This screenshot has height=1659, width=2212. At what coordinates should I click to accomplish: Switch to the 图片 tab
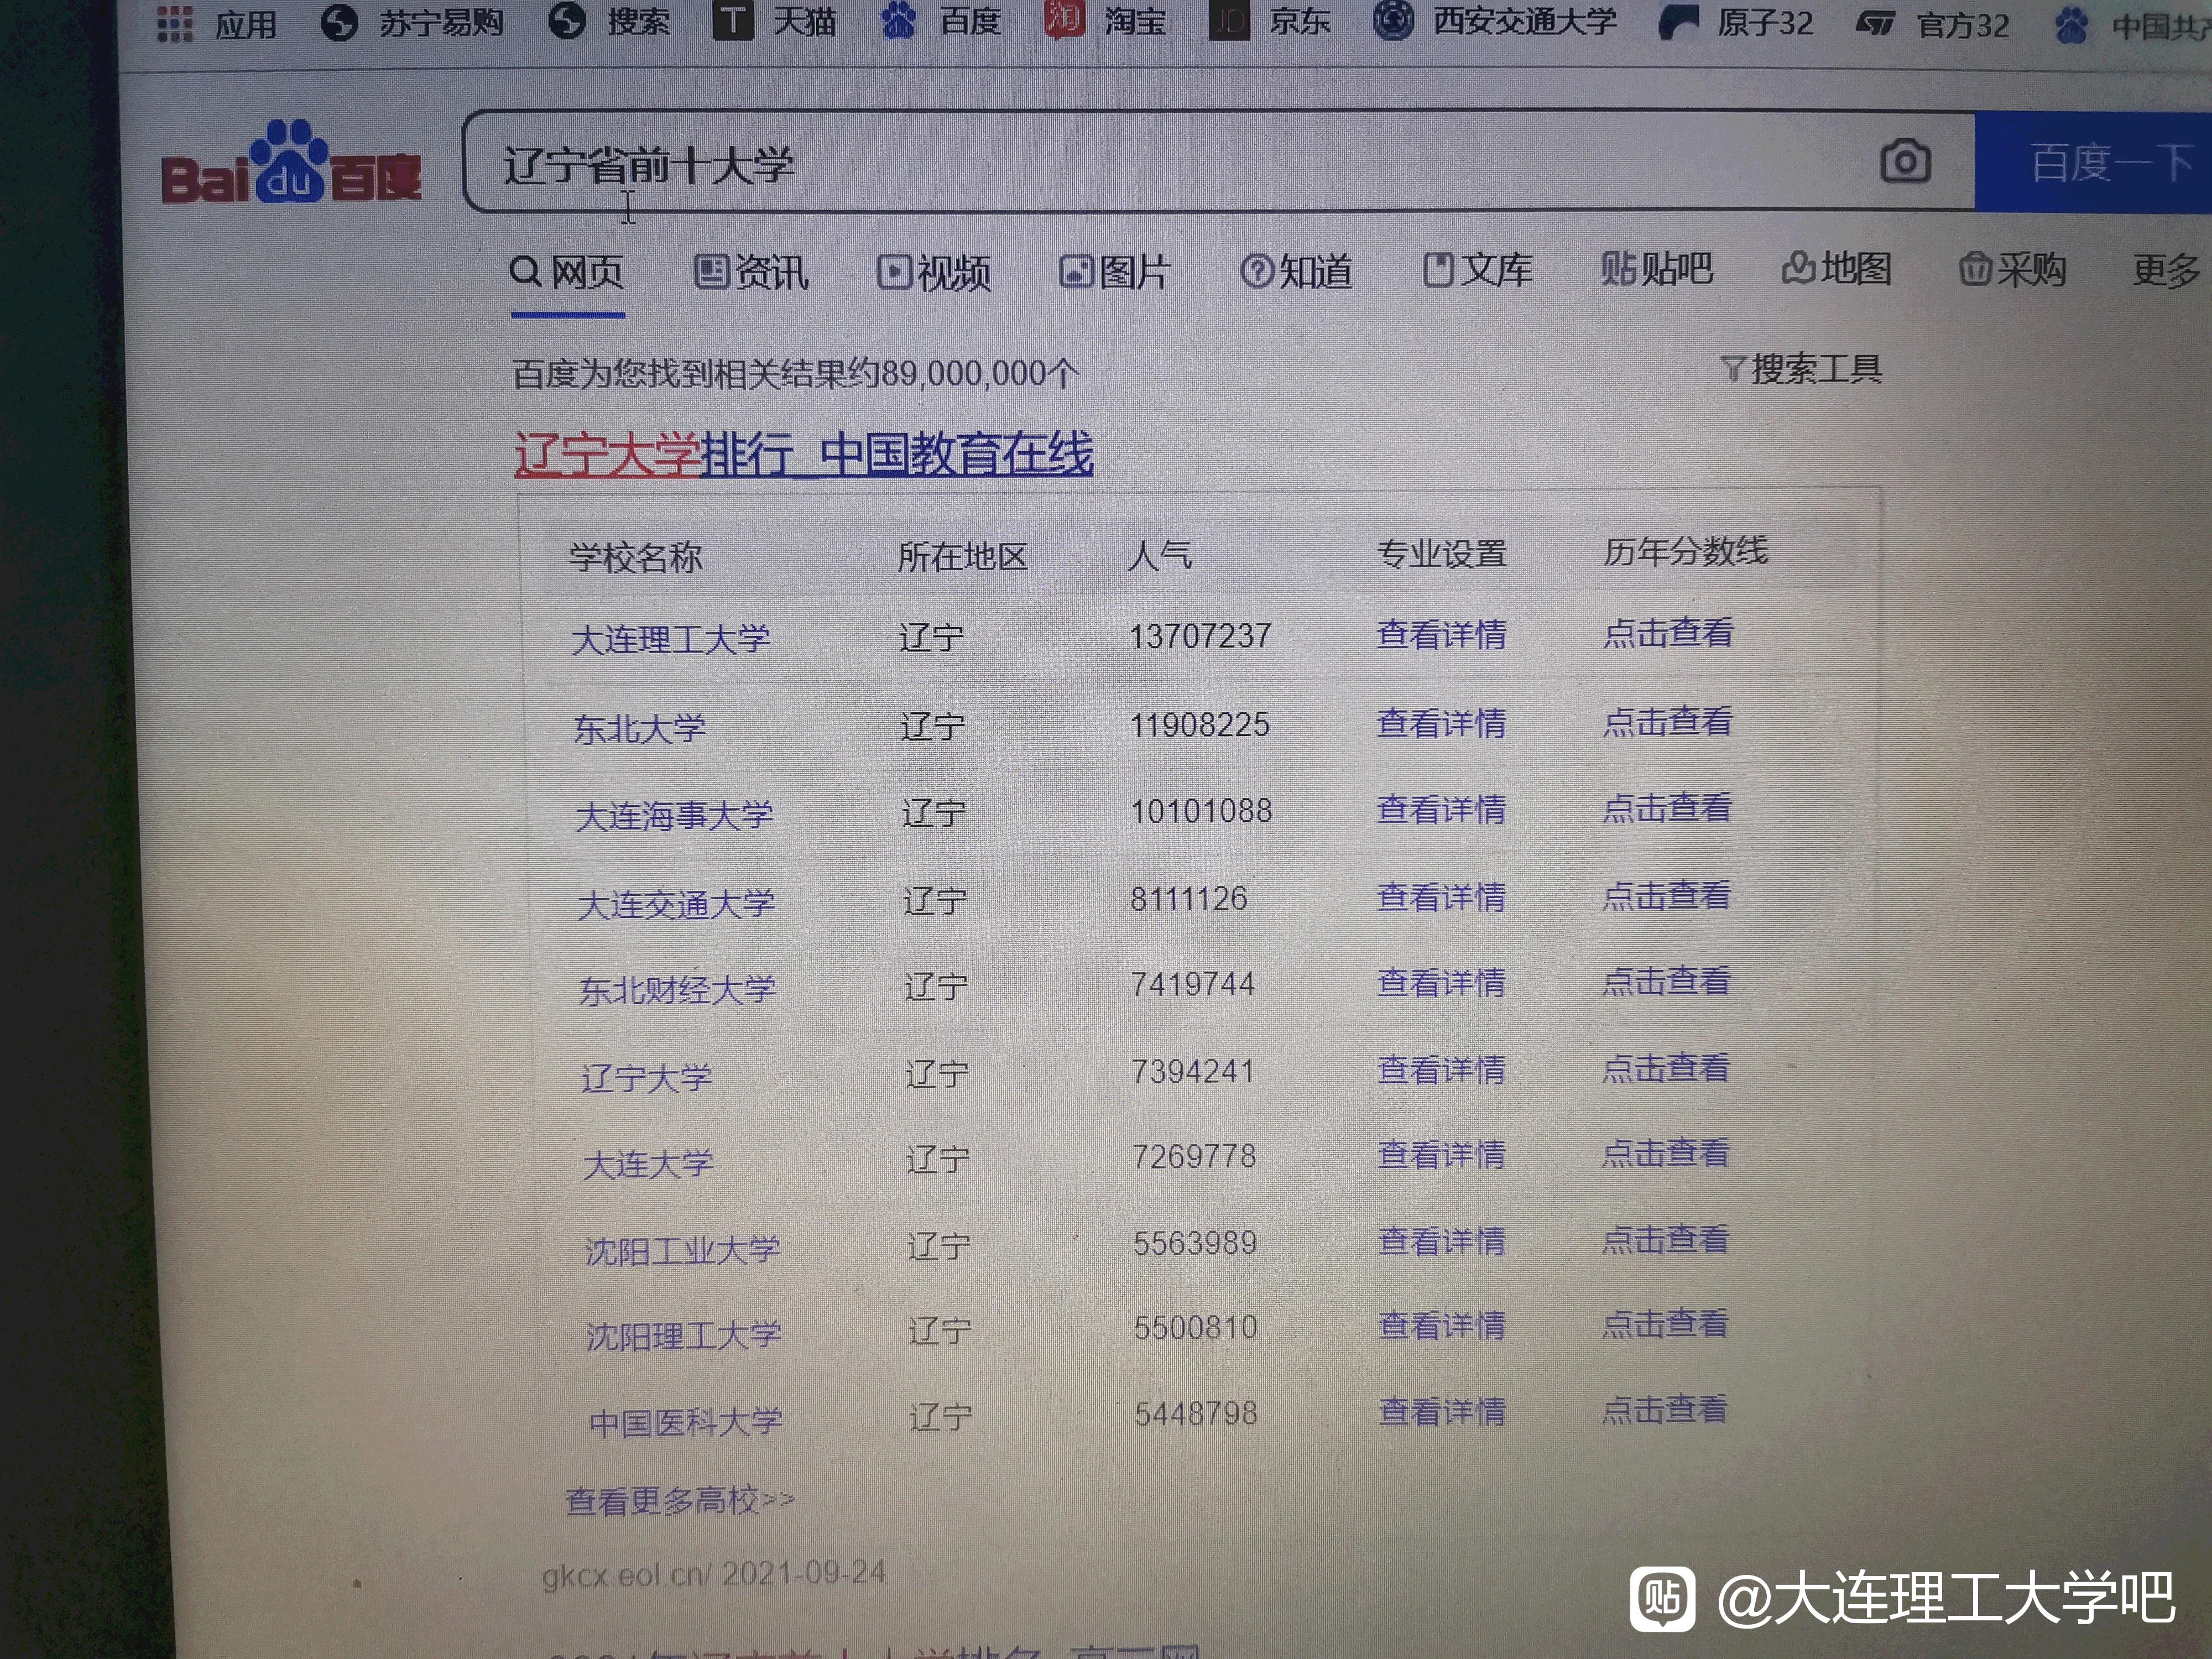click(x=1115, y=271)
